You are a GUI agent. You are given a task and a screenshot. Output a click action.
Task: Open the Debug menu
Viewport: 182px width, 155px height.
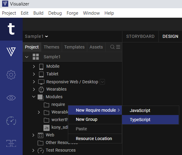pyautogui.click(x=55, y=13)
